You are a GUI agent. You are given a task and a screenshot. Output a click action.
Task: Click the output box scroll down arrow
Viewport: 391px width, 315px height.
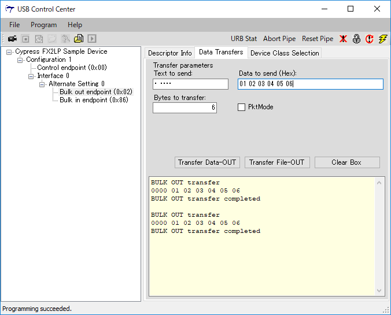click(x=379, y=291)
